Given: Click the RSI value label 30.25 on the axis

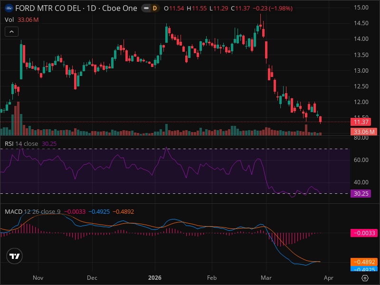Looking at the screenshot, I should tap(361, 194).
